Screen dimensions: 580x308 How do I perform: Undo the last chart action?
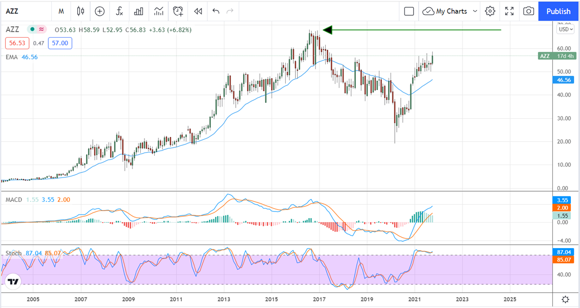point(216,11)
